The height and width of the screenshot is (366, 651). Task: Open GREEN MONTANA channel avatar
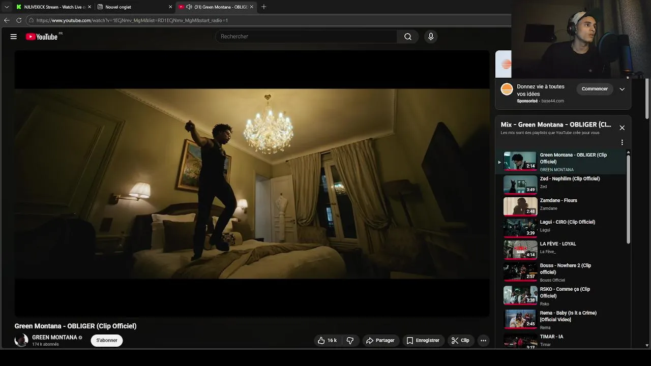(21, 341)
